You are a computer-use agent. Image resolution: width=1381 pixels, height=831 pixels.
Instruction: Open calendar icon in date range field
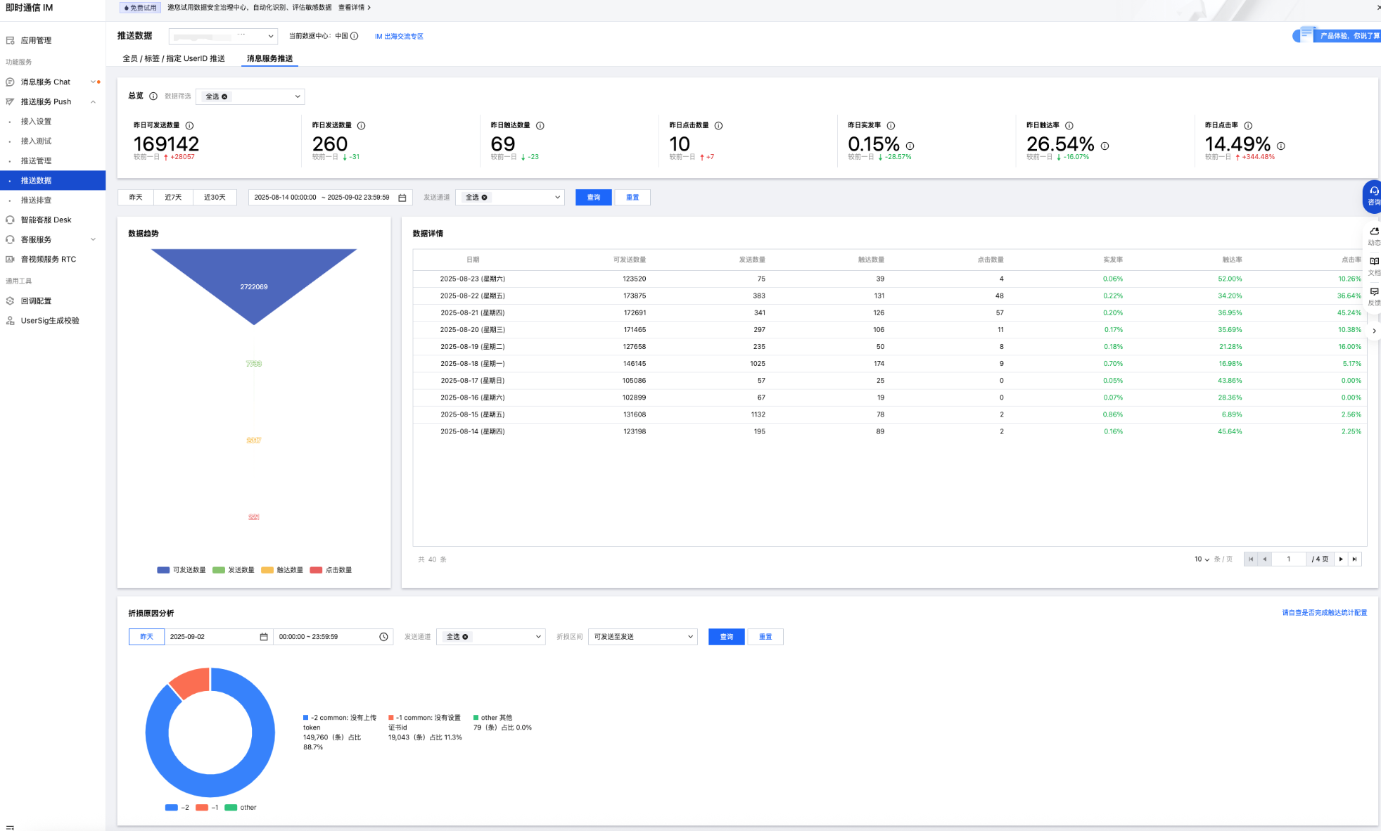point(402,198)
